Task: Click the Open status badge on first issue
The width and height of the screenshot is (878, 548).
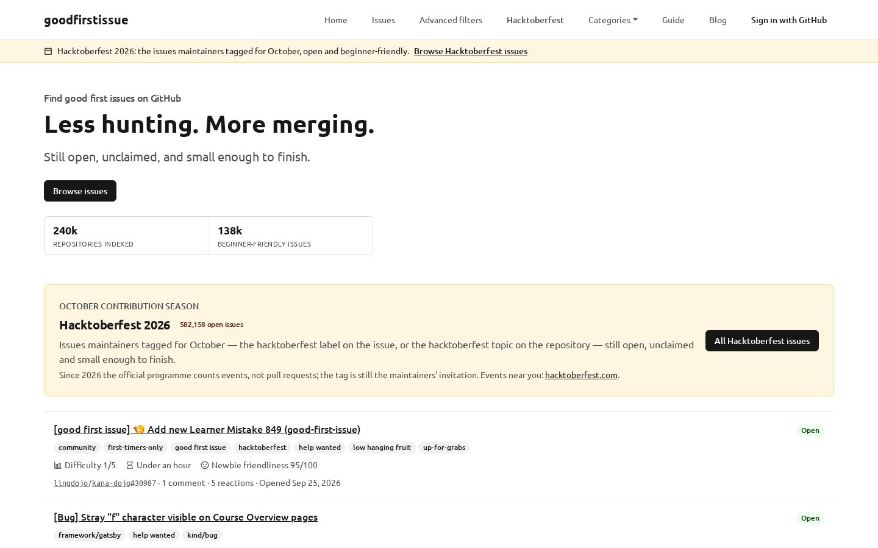Action: click(810, 430)
